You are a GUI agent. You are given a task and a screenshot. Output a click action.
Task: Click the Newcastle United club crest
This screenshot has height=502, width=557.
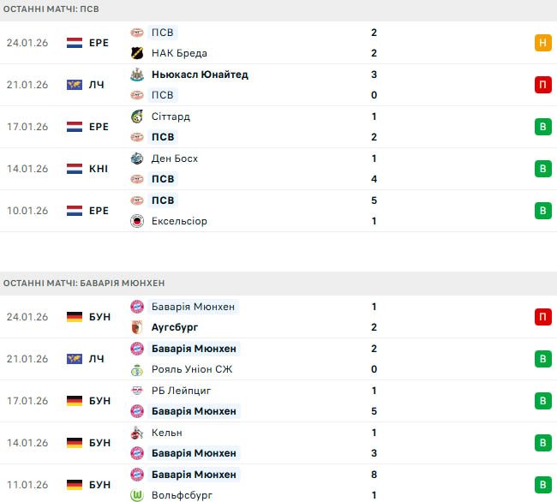(137, 75)
